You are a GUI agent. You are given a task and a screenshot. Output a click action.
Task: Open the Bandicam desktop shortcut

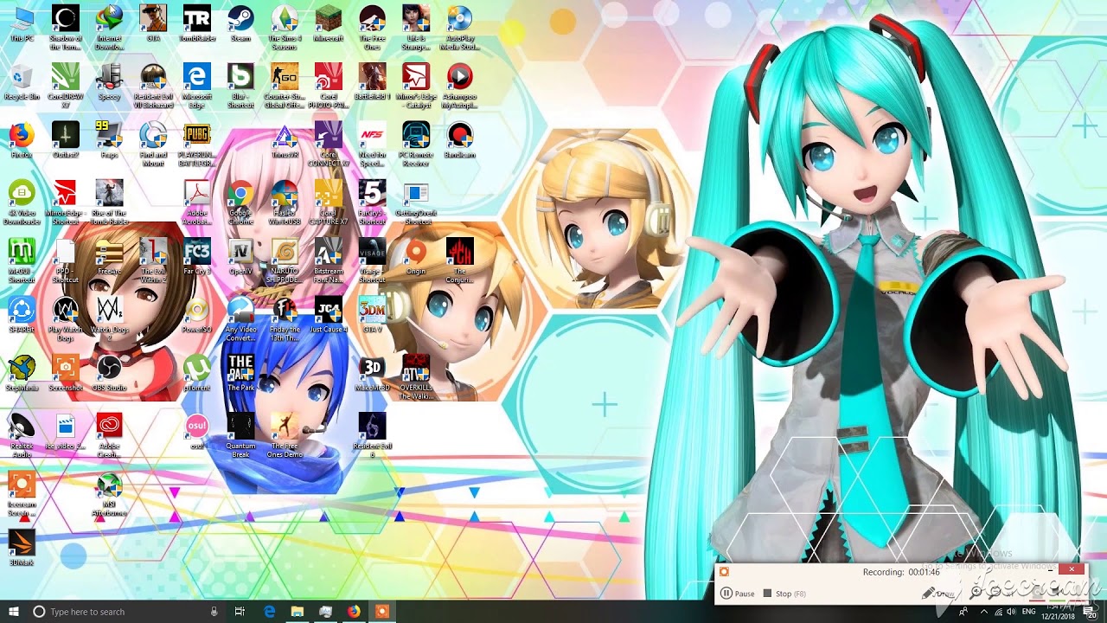click(460, 140)
